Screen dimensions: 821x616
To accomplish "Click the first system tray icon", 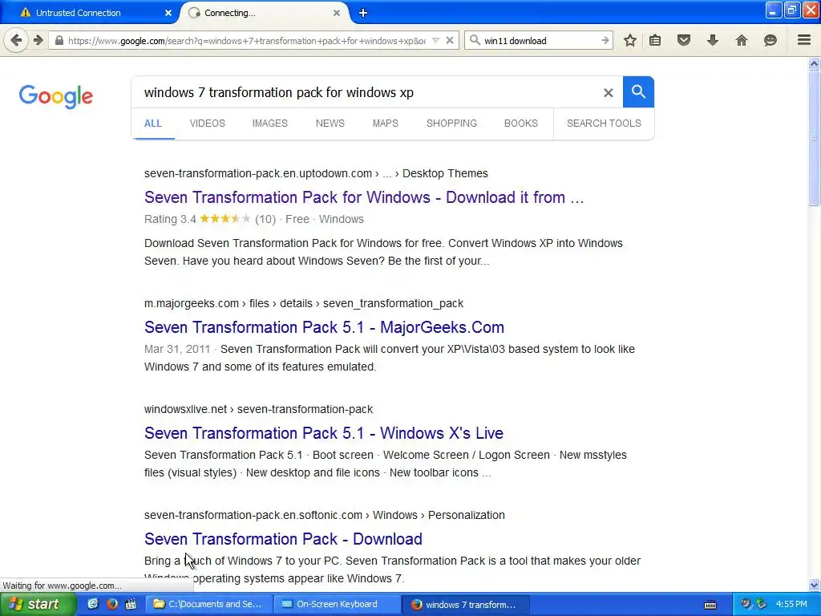I will click(746, 605).
